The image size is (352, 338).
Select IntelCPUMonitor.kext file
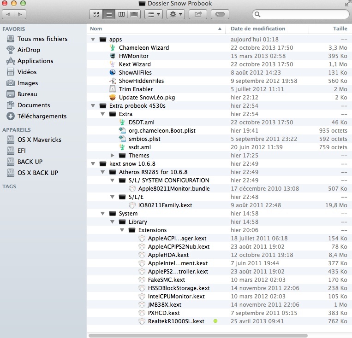pyautogui.click(x=176, y=297)
